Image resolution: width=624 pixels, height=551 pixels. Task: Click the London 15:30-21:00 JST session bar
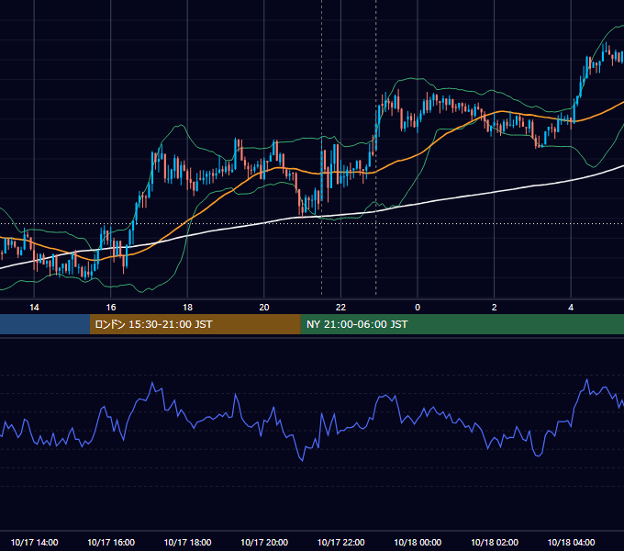click(x=195, y=324)
